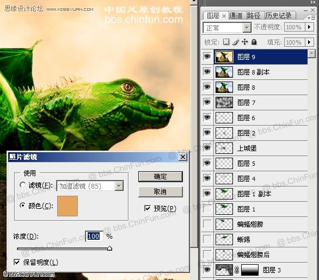The height and width of the screenshot is (280, 319).
Task: Open the layers panel flyout menu icon
Action: coord(311,18)
